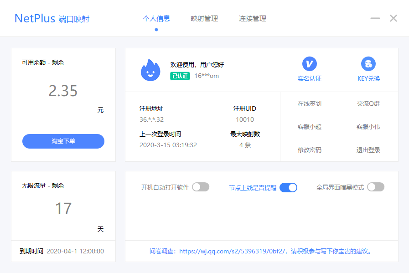Select the 个人信息 tab
The height and width of the screenshot is (273, 409).
click(x=156, y=19)
